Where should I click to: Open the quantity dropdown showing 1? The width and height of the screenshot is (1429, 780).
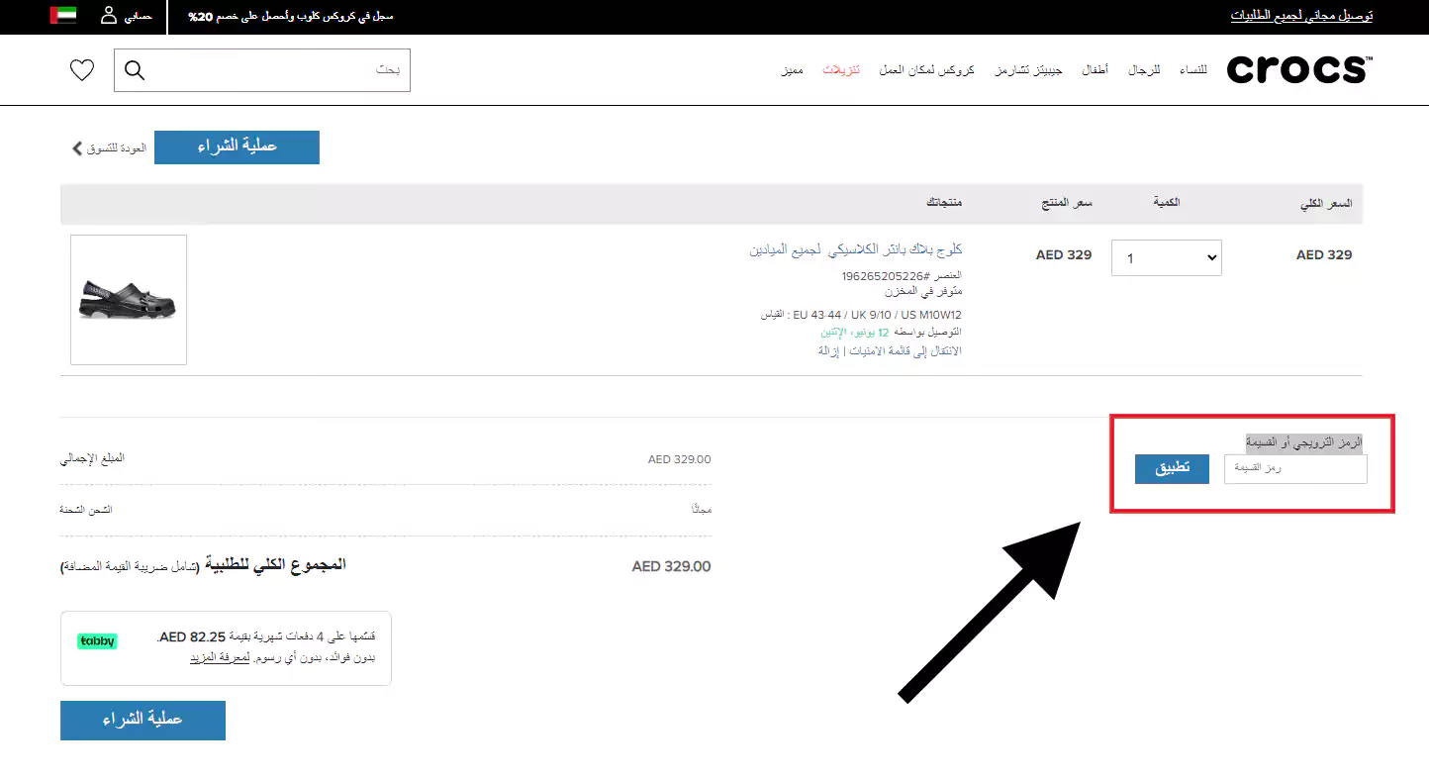tap(1167, 258)
